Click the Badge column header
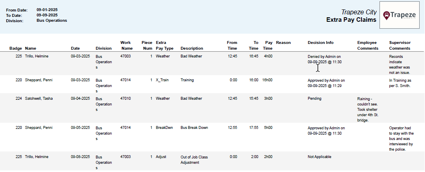425x172 pixels. point(16,48)
